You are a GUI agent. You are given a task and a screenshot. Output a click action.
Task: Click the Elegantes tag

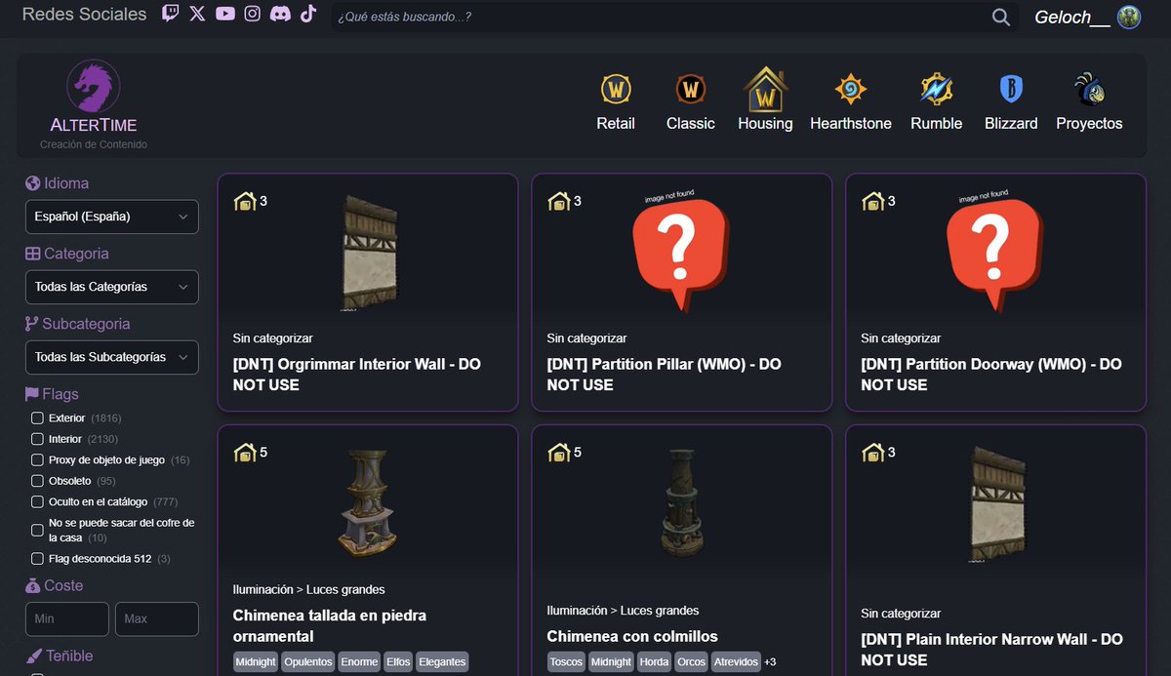[x=441, y=661]
